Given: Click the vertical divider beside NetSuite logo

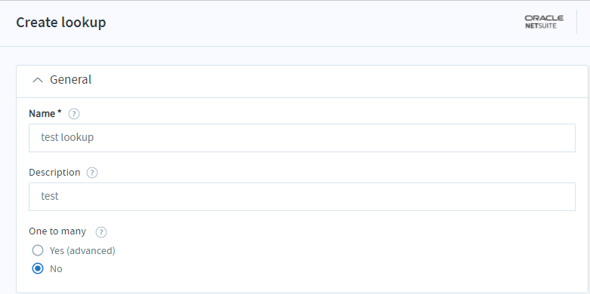Looking at the screenshot, I should coord(576,22).
